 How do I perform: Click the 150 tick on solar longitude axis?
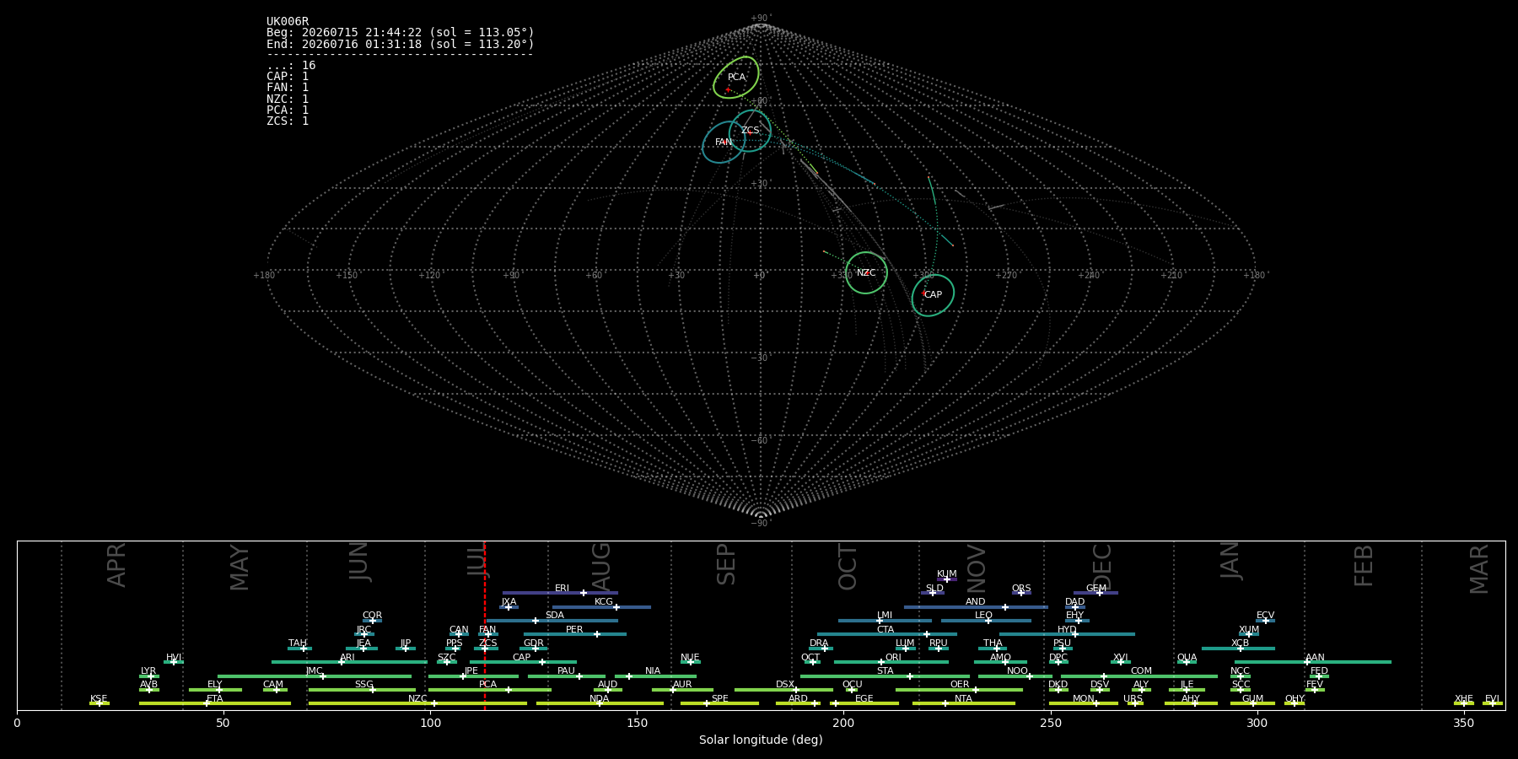(x=637, y=723)
